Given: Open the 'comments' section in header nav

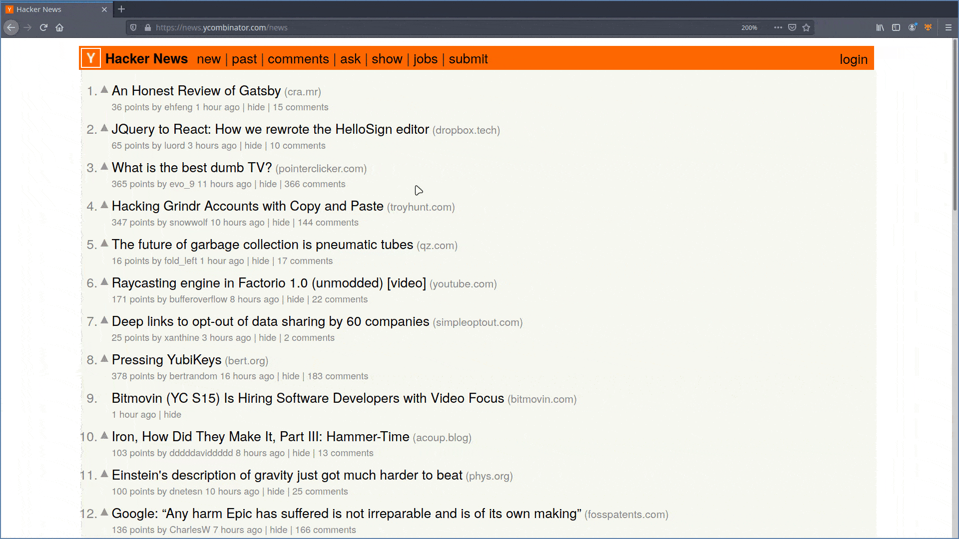Looking at the screenshot, I should click(298, 59).
